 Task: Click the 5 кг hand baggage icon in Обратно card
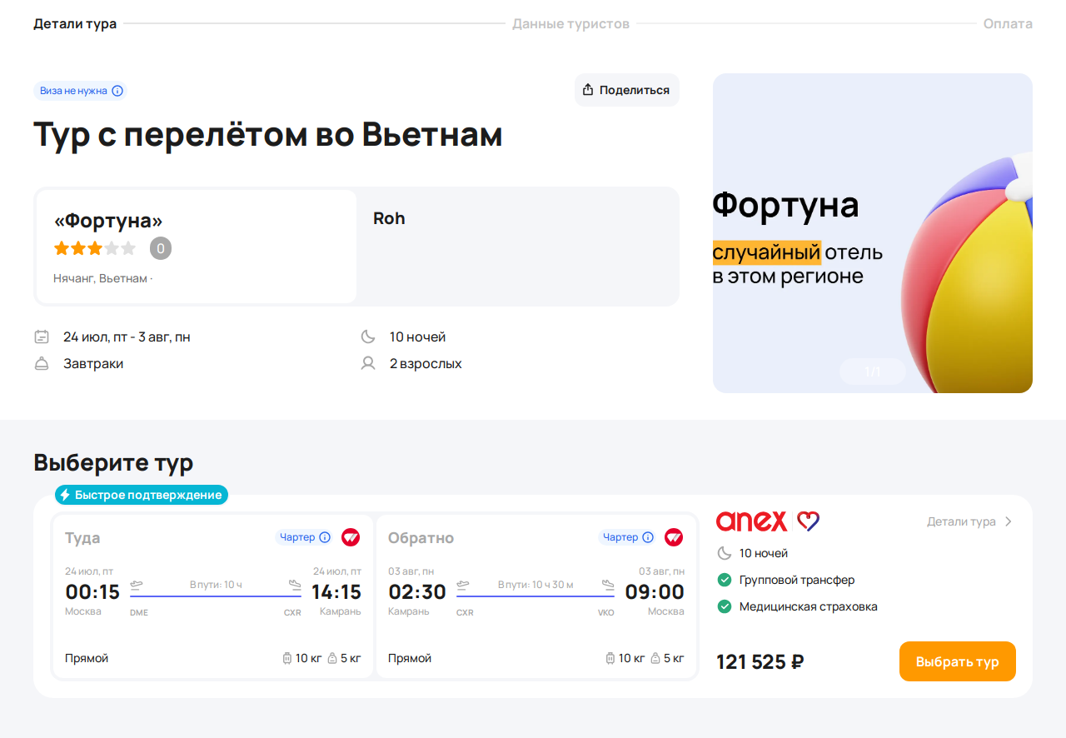pyautogui.click(x=655, y=658)
